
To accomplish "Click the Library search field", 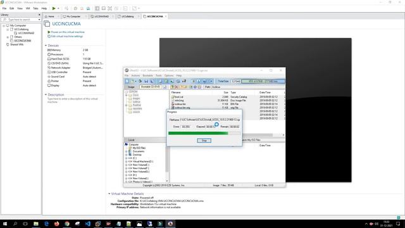I will pyautogui.click(x=20, y=20).
